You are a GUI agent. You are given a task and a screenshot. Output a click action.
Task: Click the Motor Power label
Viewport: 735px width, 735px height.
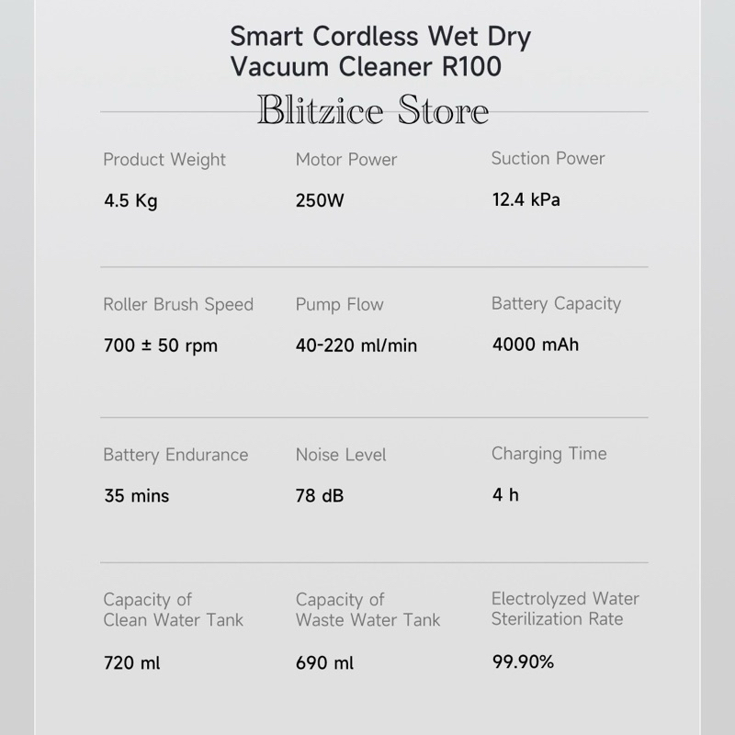point(346,160)
